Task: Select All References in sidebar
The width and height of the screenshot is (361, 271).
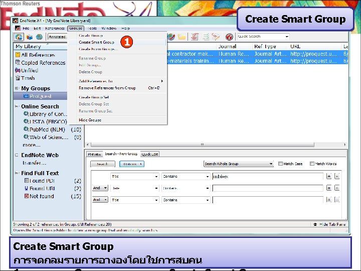Action: pyautogui.click(x=38, y=55)
